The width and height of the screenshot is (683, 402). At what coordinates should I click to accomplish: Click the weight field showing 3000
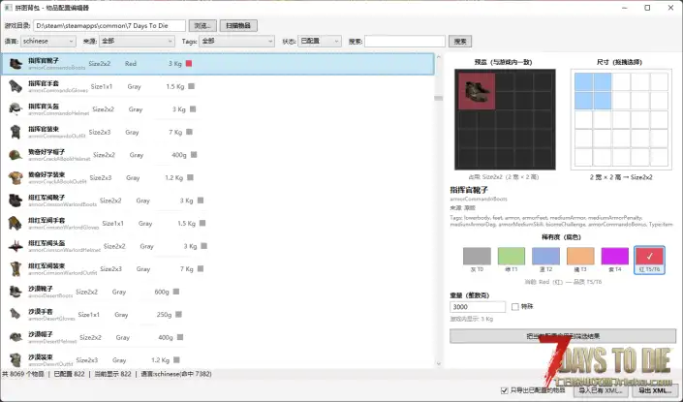coord(478,307)
